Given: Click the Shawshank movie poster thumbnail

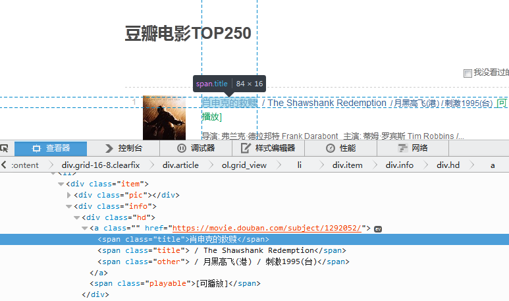Looking at the screenshot, I should [164, 117].
